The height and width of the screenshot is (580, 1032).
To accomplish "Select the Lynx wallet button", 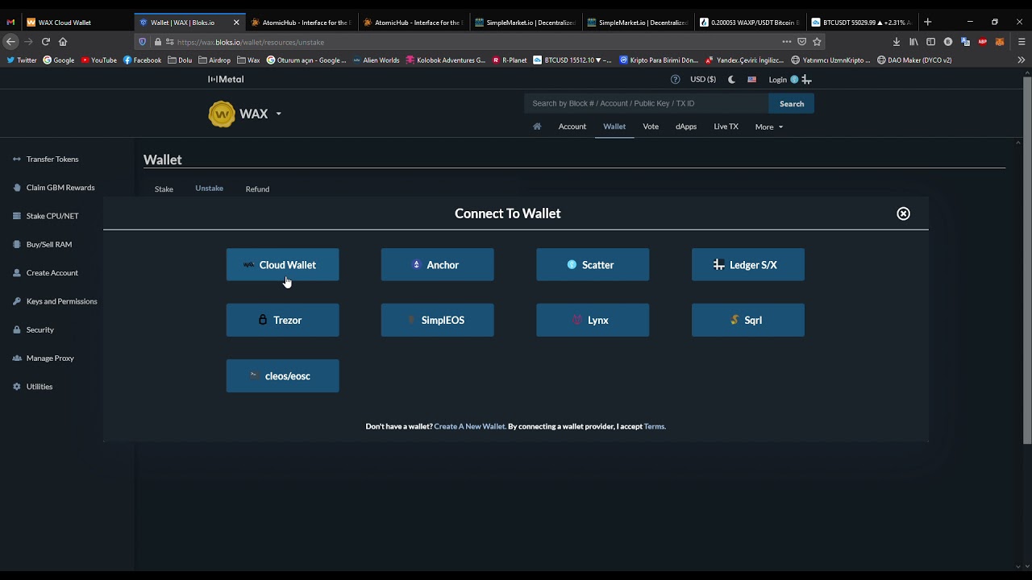I will [x=593, y=320].
